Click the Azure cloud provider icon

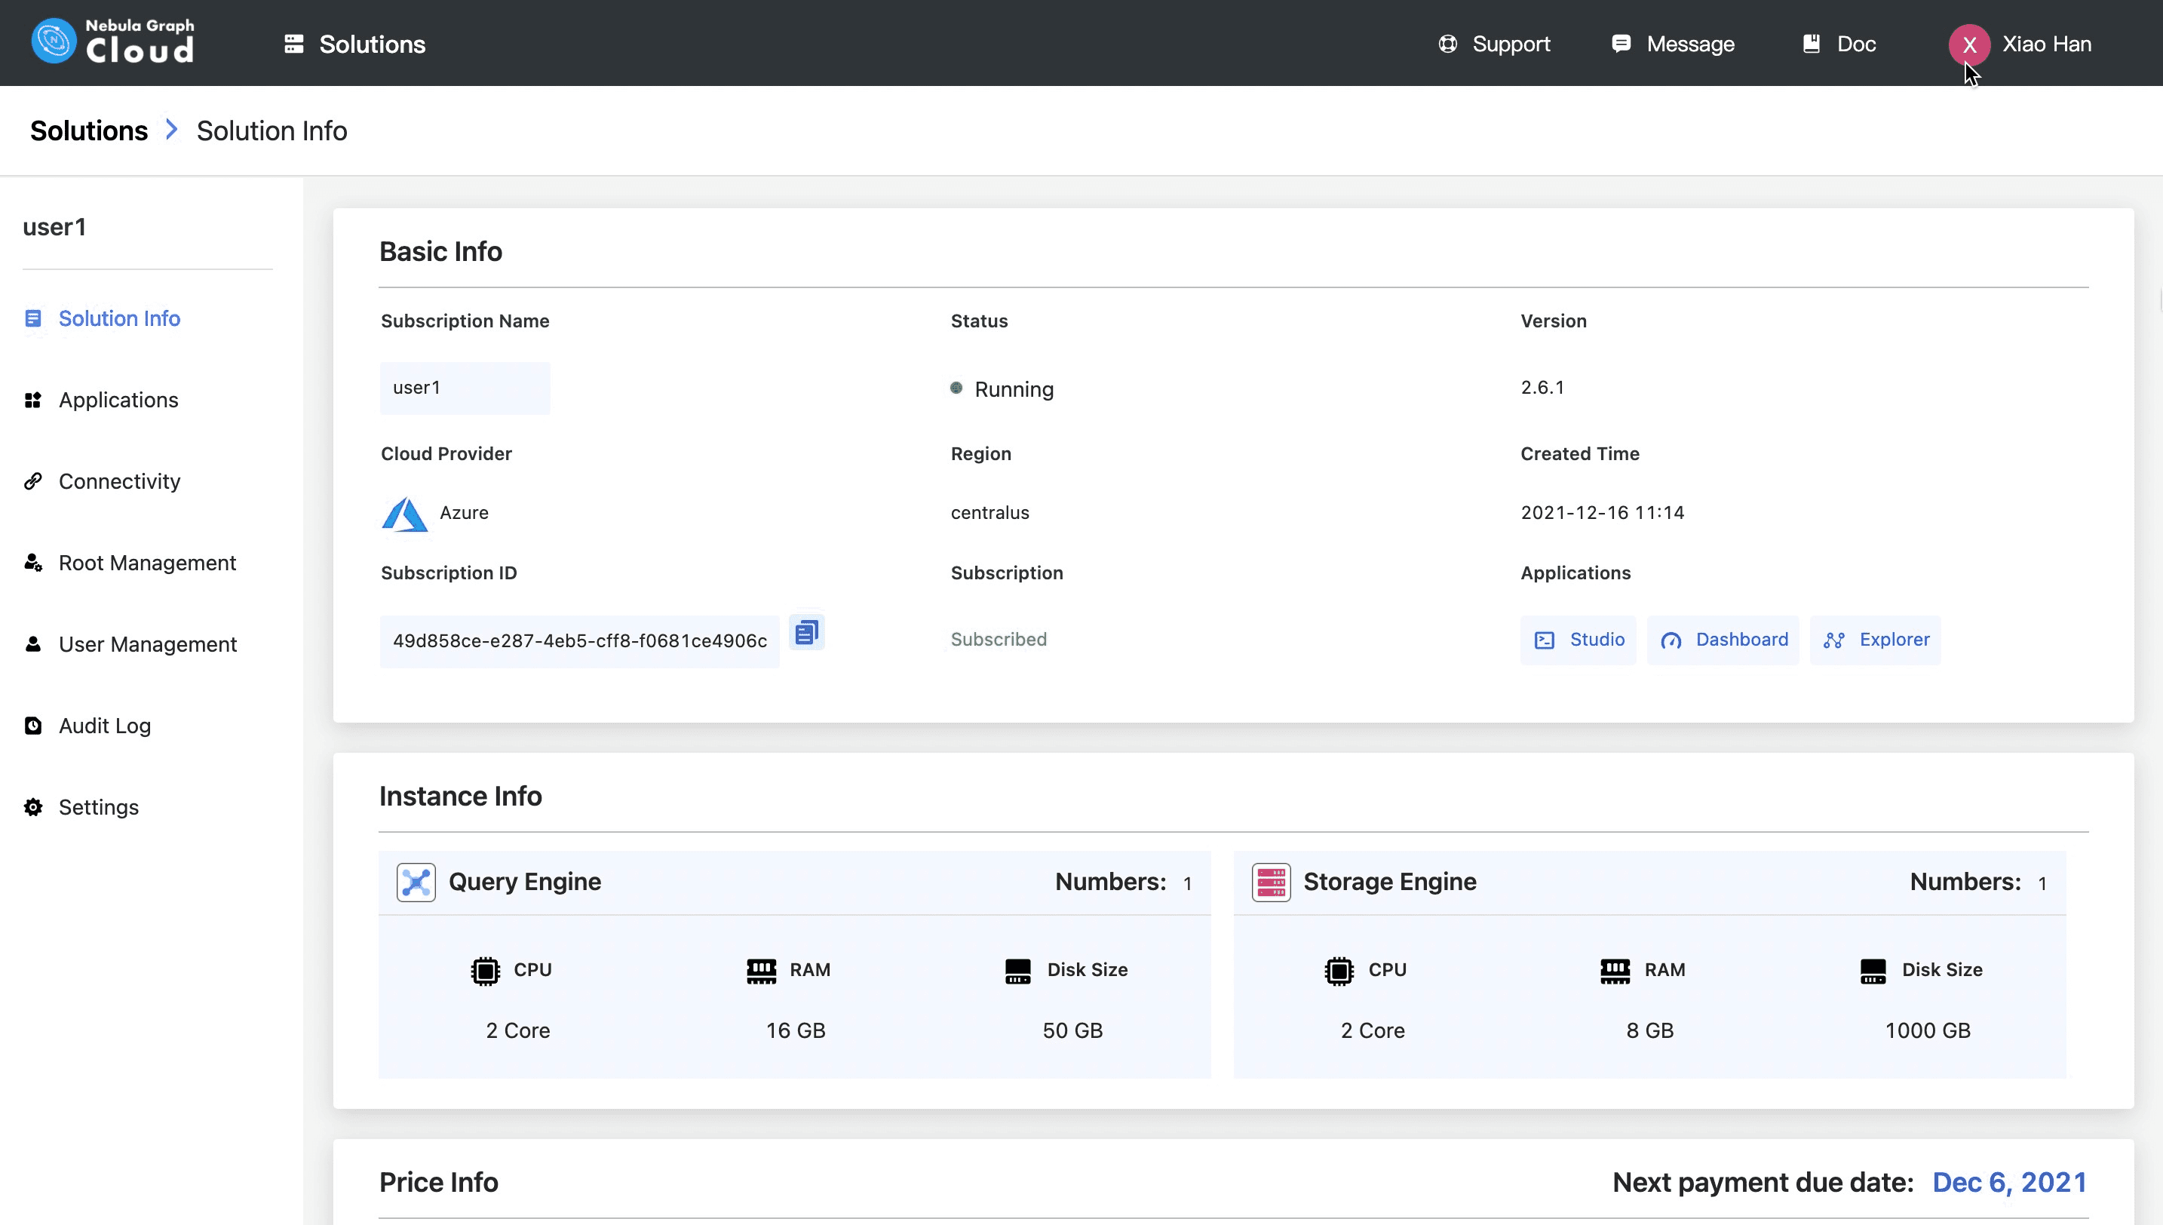click(x=404, y=513)
